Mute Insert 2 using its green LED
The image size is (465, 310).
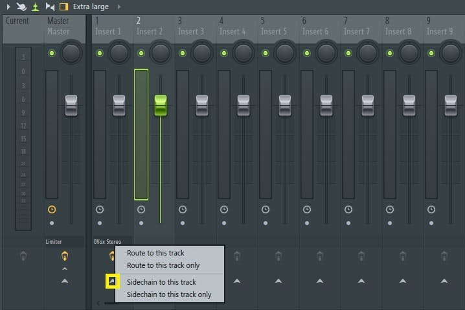click(141, 53)
